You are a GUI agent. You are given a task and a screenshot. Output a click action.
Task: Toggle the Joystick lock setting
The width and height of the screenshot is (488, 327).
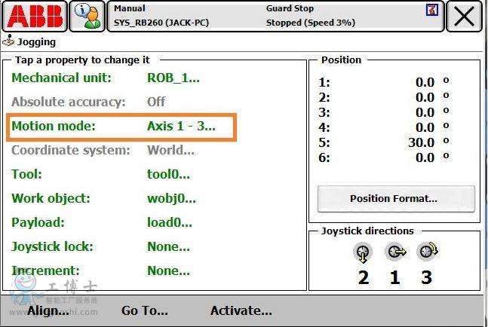(x=168, y=246)
